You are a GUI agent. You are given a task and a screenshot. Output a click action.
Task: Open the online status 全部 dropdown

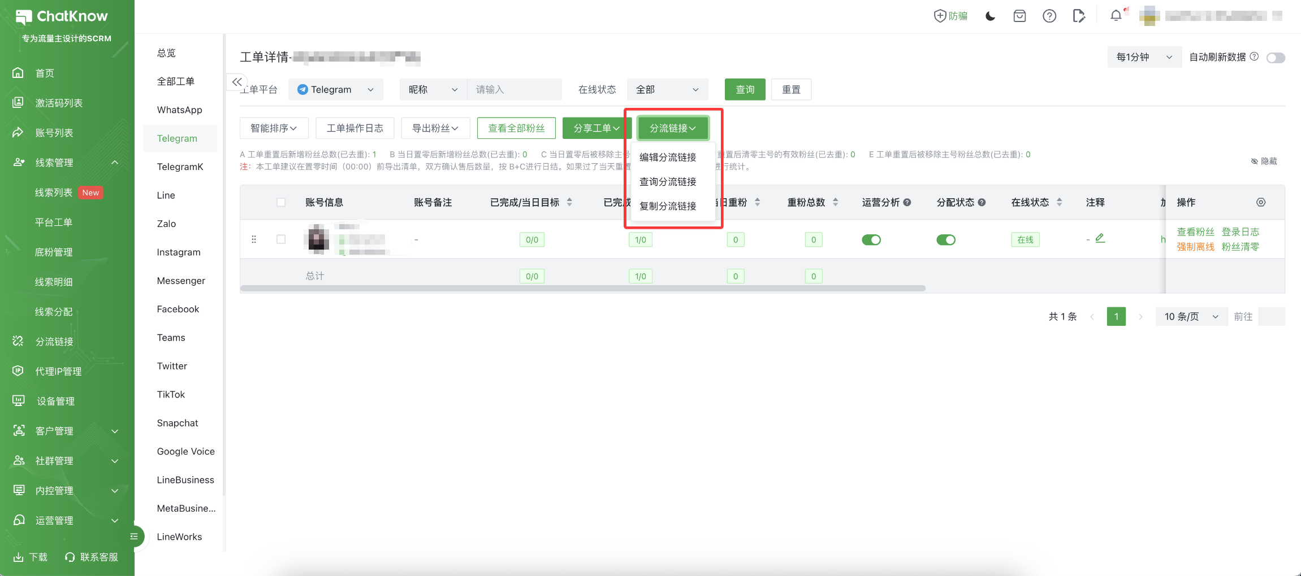click(667, 90)
